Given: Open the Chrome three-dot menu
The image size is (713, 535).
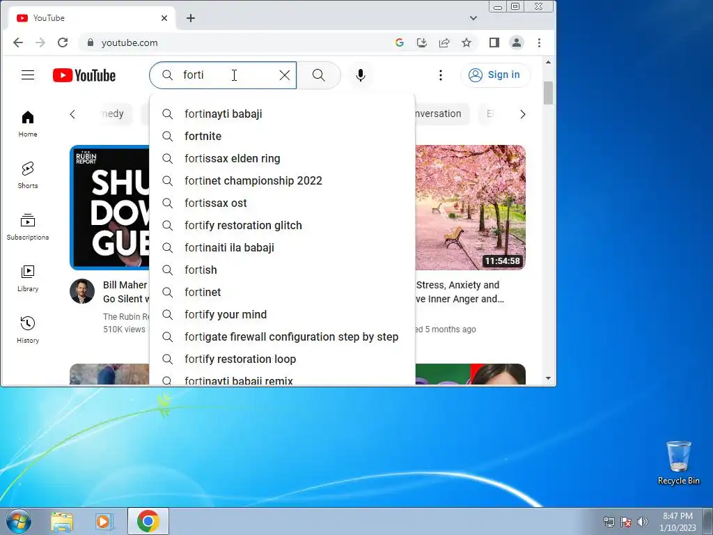Looking at the screenshot, I should pos(540,42).
